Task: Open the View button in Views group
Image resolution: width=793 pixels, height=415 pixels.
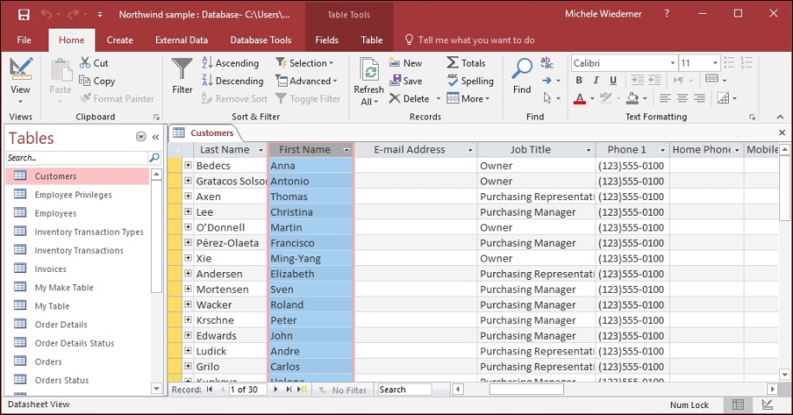Action: [x=20, y=81]
